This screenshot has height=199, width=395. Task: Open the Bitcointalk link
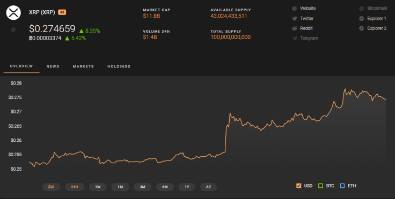pyautogui.click(x=377, y=8)
